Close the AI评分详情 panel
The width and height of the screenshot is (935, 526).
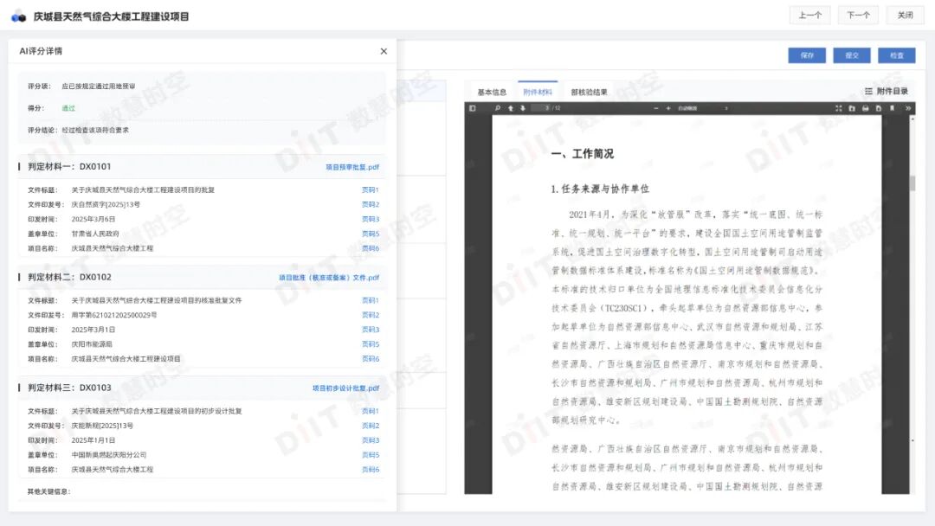pos(384,51)
